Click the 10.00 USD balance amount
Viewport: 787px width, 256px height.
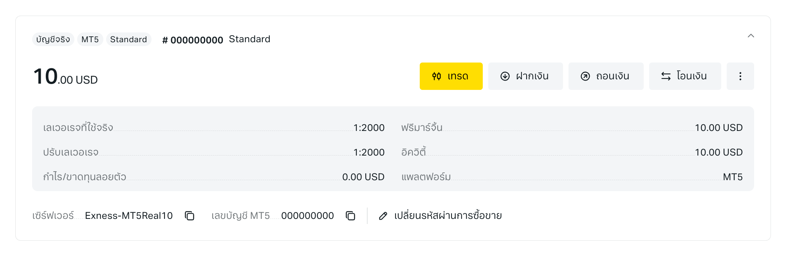(x=65, y=77)
